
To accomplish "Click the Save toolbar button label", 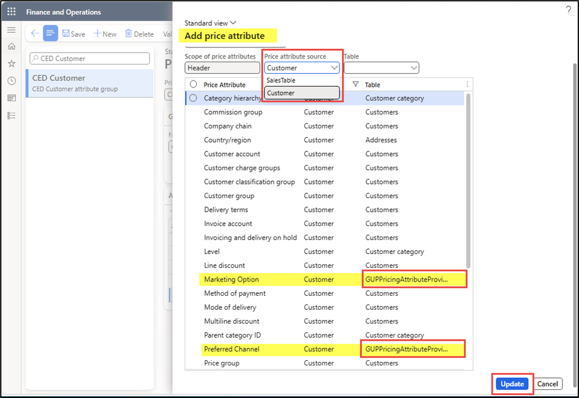I will tap(78, 34).
